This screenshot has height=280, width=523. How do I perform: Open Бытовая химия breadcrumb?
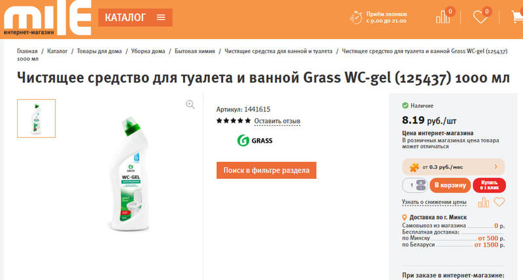pyautogui.click(x=195, y=51)
